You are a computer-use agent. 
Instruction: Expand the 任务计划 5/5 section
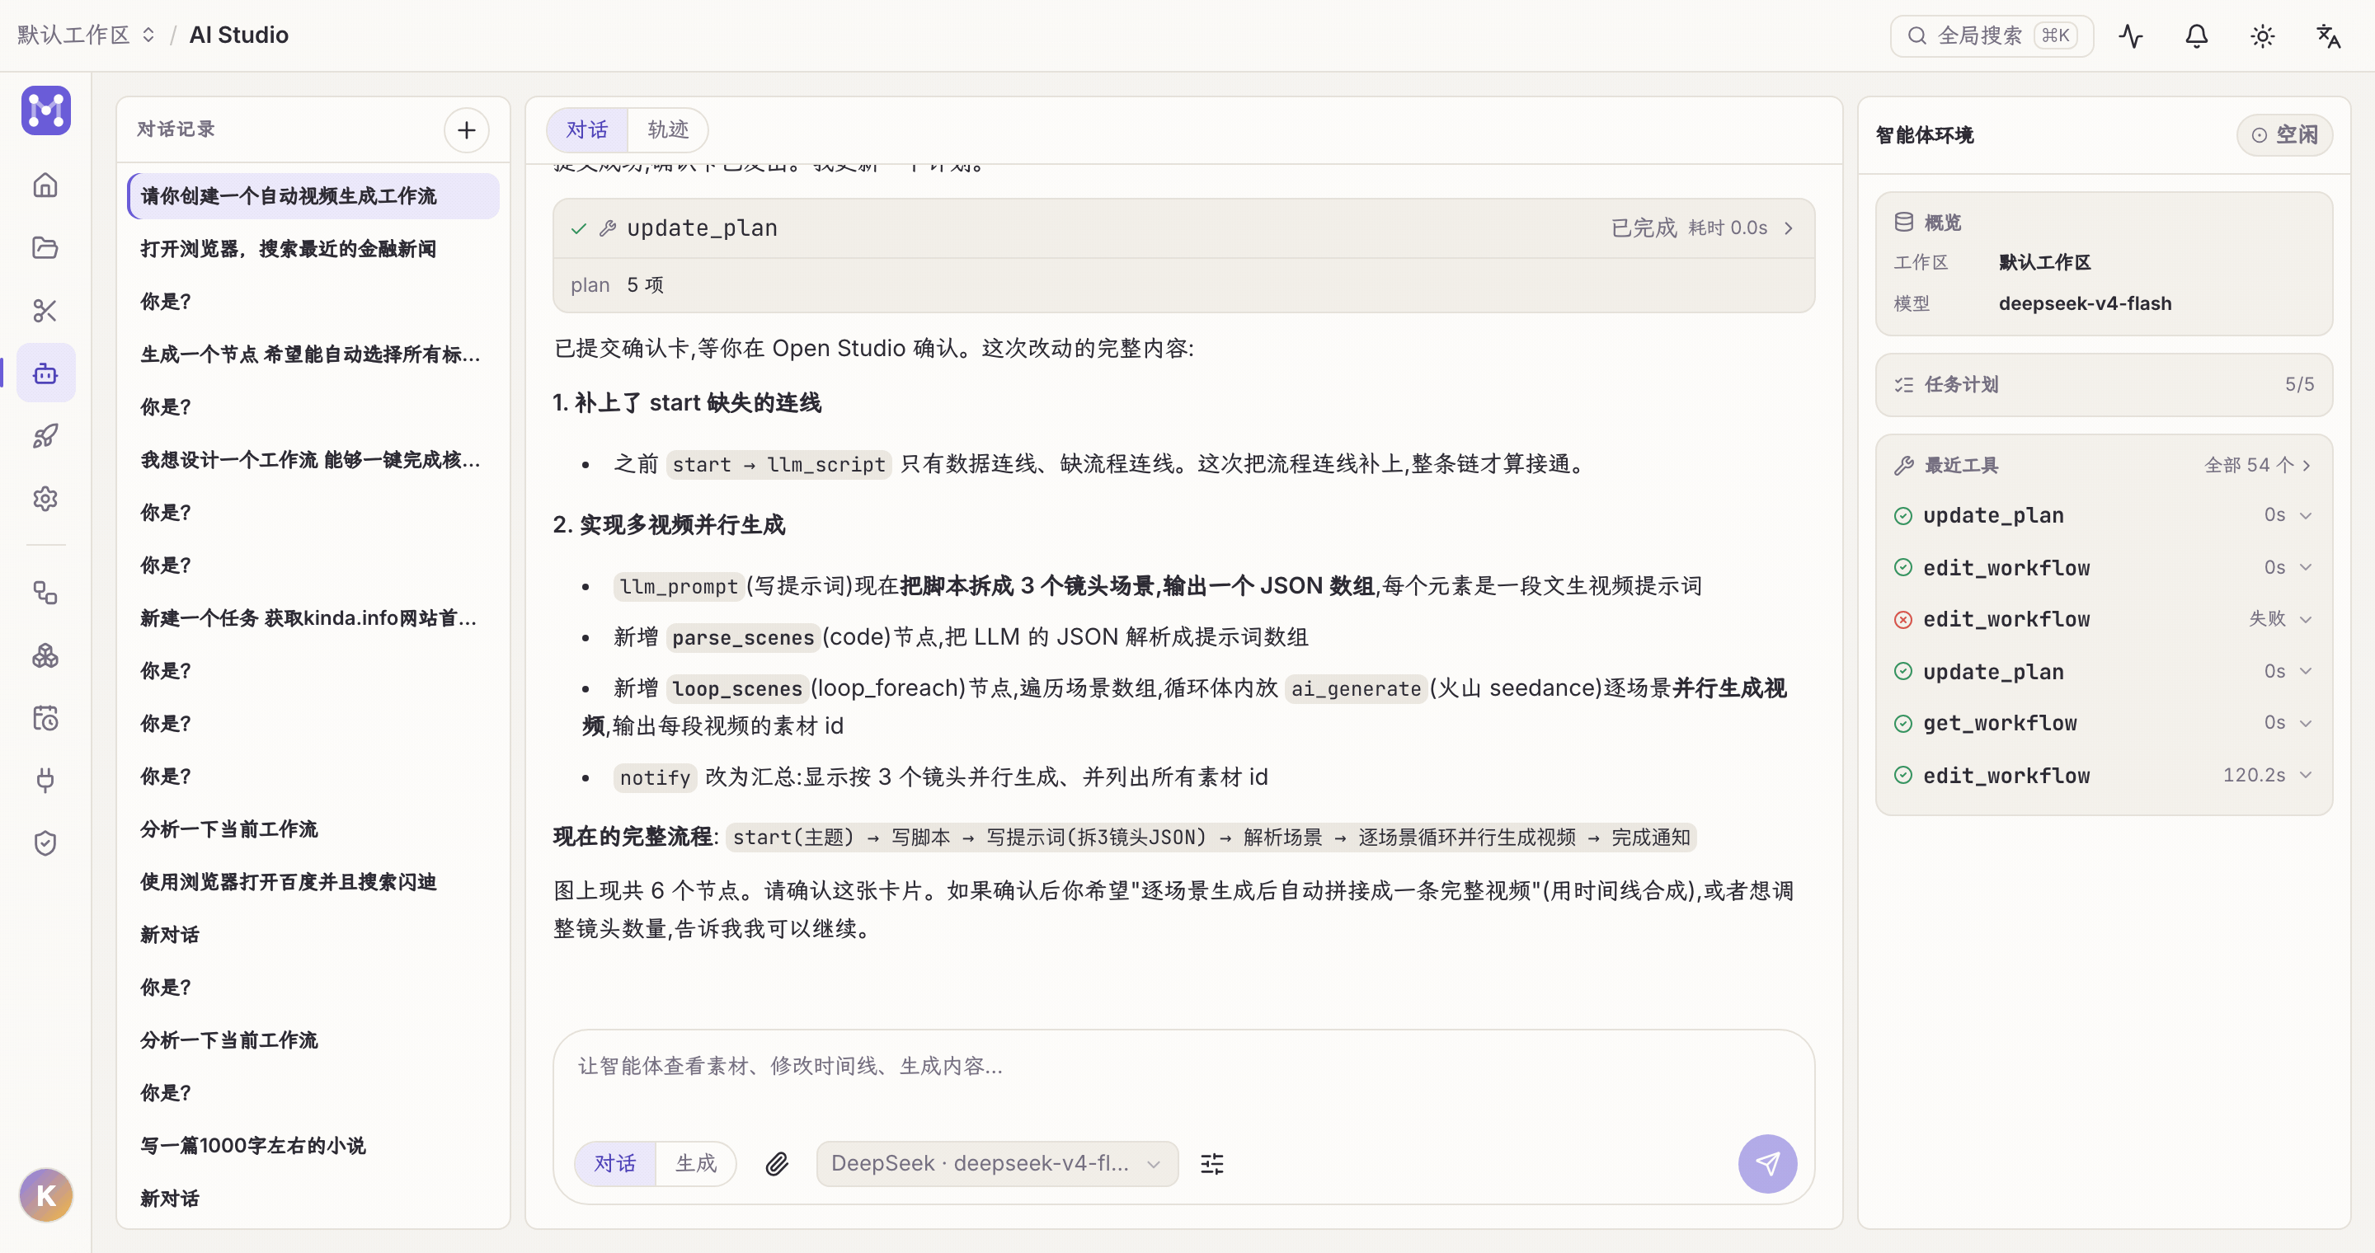coord(2104,385)
